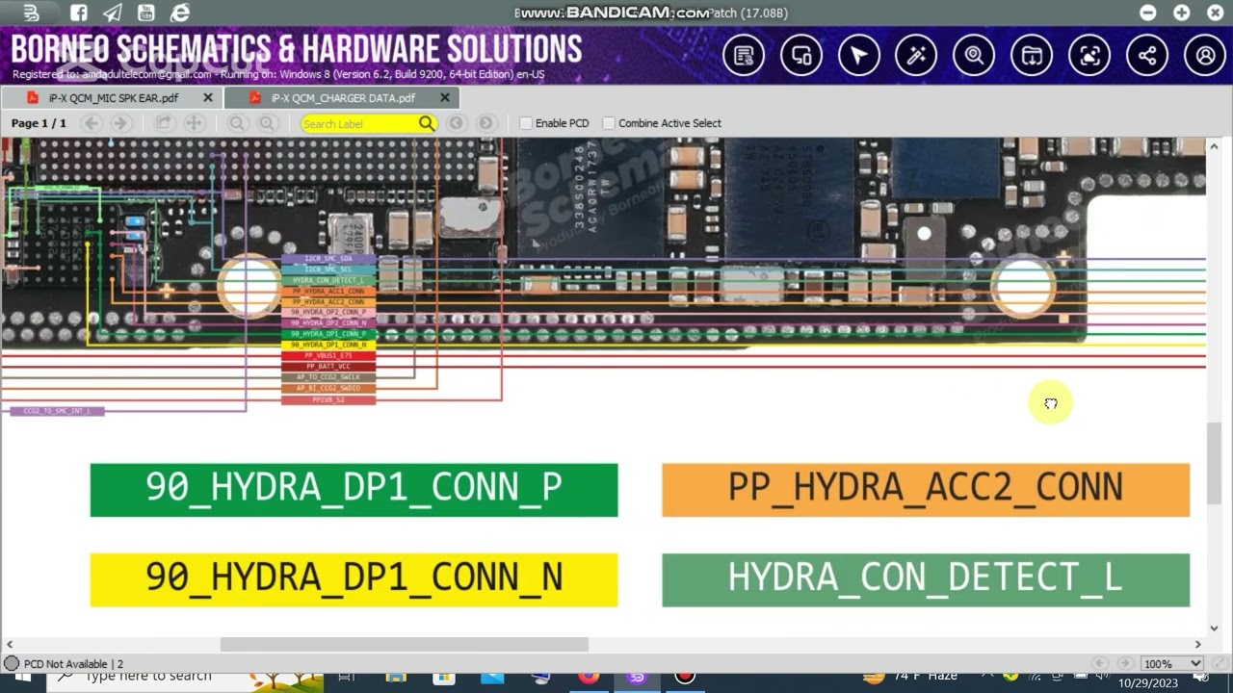Image resolution: width=1233 pixels, height=693 pixels.
Task: Open the 100% zoom dropdown
Action: (1172, 663)
